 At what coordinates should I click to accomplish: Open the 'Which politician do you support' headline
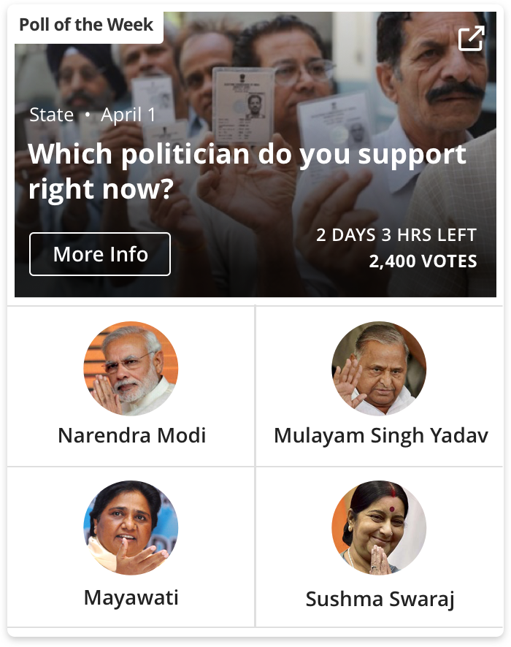(247, 172)
